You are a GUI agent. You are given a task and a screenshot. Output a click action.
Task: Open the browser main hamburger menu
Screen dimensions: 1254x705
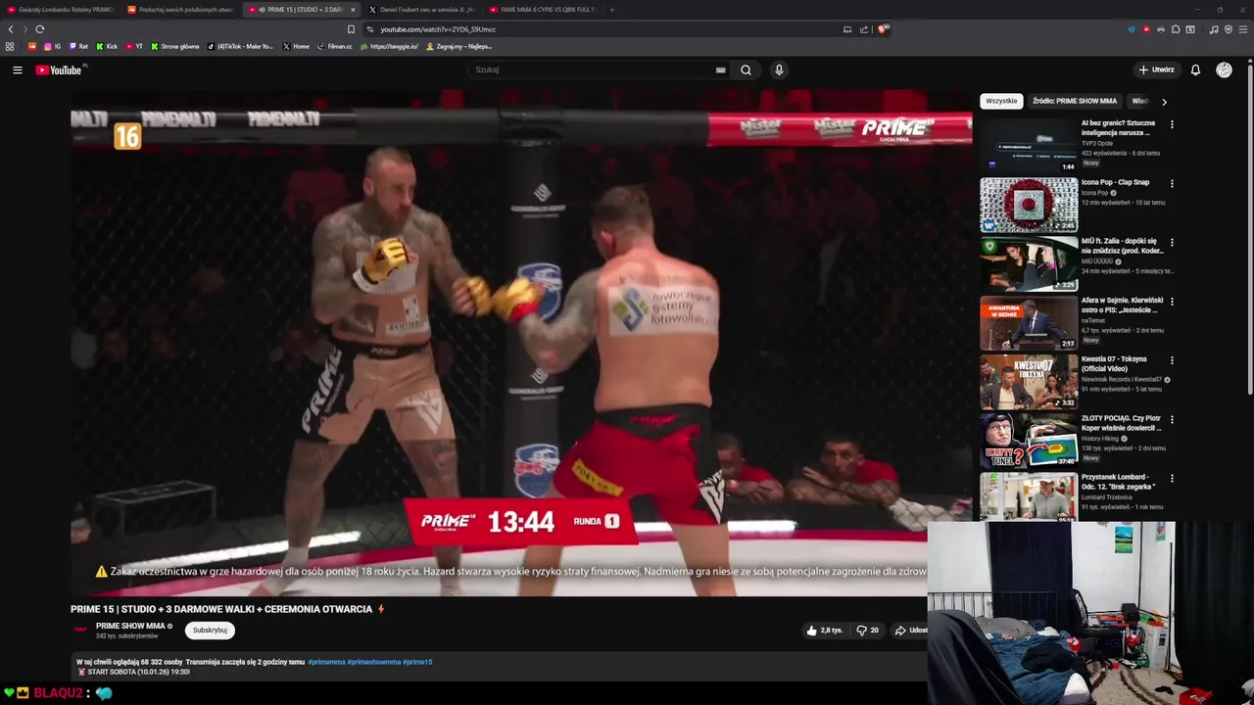click(x=1243, y=29)
